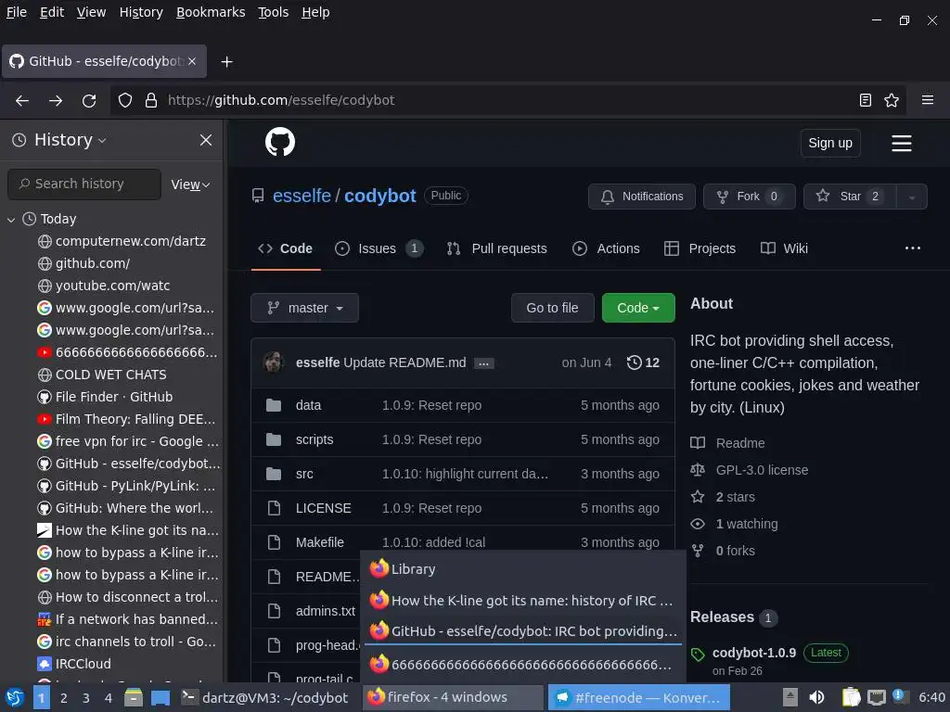Click the Firefox forward arrow

pyautogui.click(x=56, y=100)
